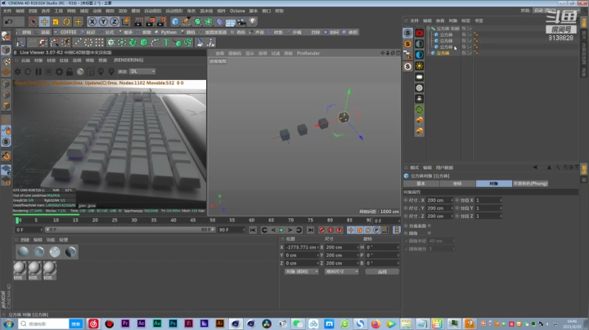Click the Size Y field stepper arrows

pyautogui.click(x=452, y=208)
